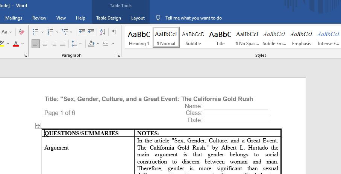Open numbering library dropdown arrow
This screenshot has width=341, height=174.
point(57,32)
